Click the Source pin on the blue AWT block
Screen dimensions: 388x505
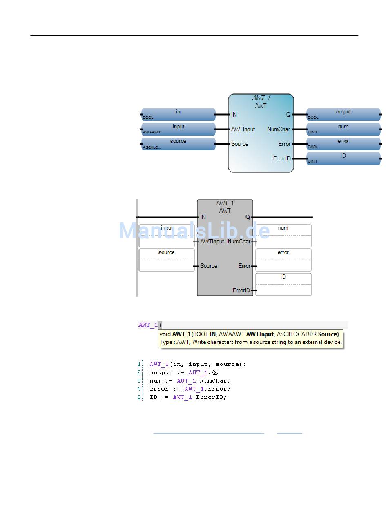[240, 144]
